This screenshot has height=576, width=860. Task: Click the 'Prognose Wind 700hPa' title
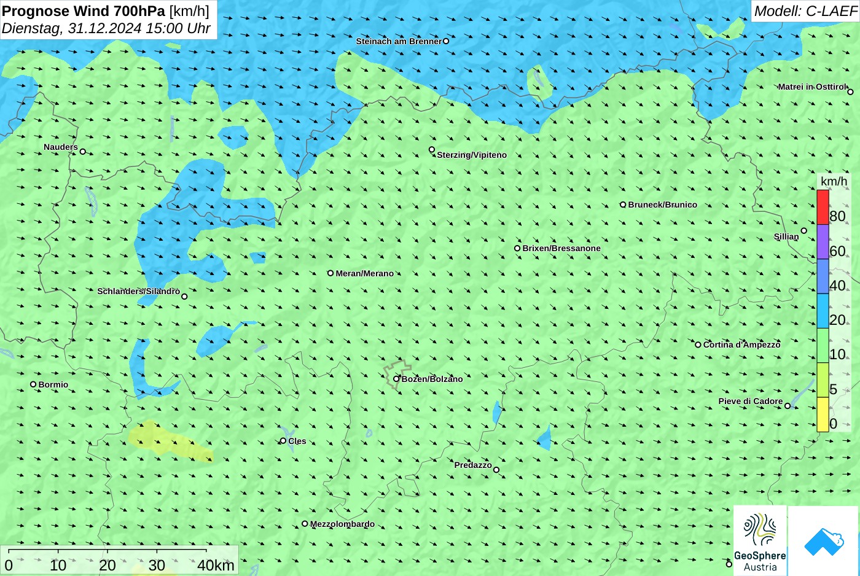[x=84, y=11]
